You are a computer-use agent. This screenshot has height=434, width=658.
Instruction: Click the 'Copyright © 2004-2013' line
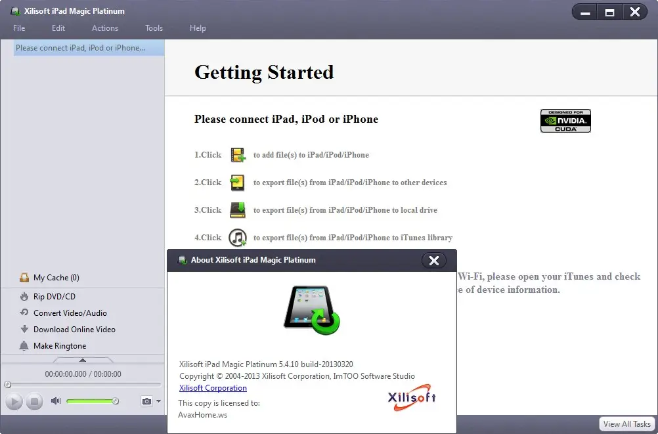[297, 376]
